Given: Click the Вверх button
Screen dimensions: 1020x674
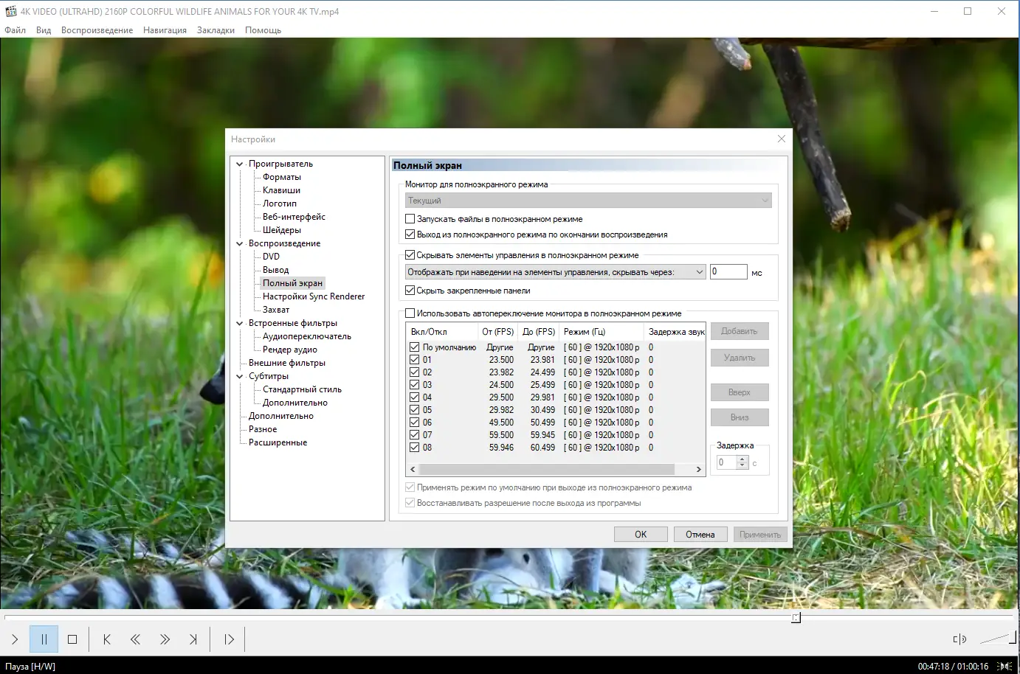Looking at the screenshot, I should (x=740, y=392).
